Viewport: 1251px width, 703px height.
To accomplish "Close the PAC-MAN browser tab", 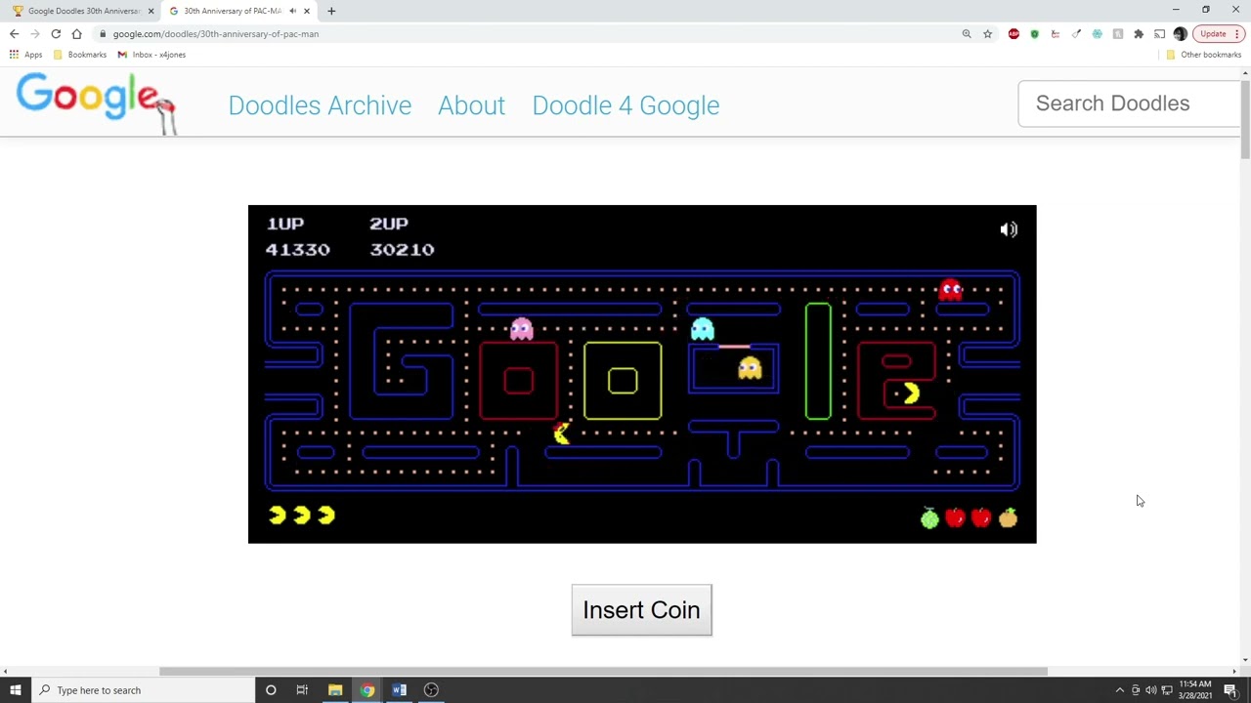I will click(307, 11).
